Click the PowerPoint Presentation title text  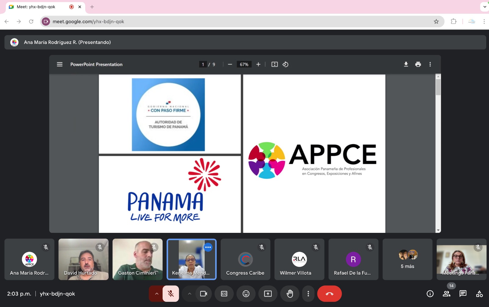[96, 64]
